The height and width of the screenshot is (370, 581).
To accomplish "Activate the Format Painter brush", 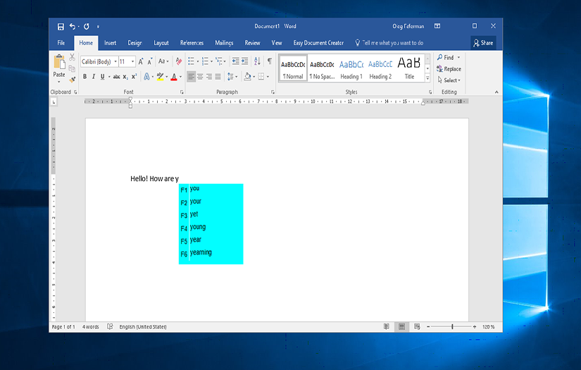I will pyautogui.click(x=72, y=80).
